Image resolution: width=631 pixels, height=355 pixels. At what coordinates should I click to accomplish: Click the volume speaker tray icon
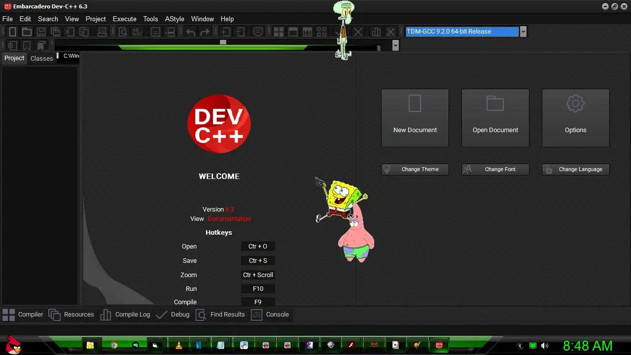point(545,346)
